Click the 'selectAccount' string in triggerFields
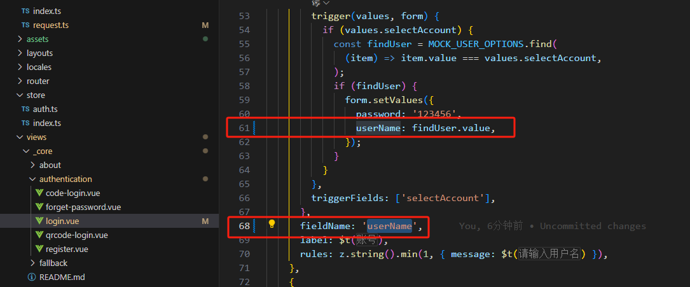Image resolution: width=690 pixels, height=287 pixels. coord(443,198)
